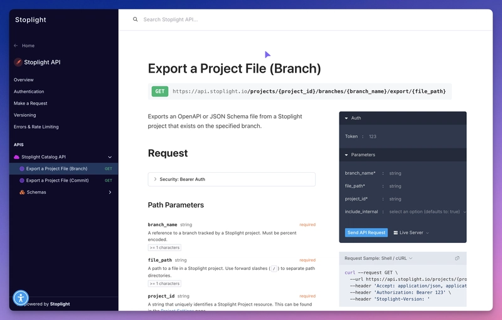This screenshot has width=502, height=320.
Task: Click the curl --request GET line
Action: click(x=371, y=273)
